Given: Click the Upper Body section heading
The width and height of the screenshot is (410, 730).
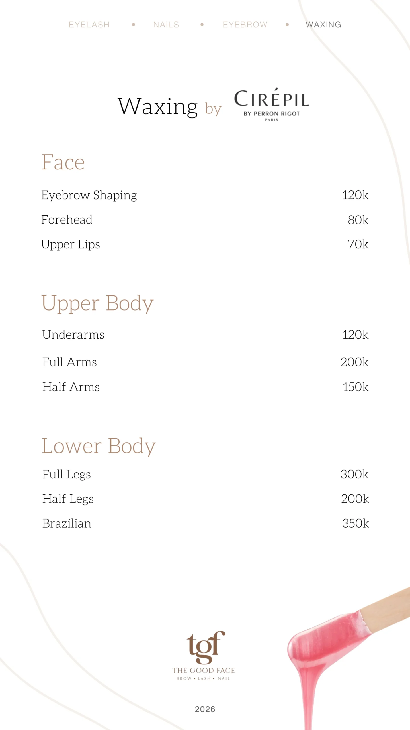Looking at the screenshot, I should click(x=97, y=303).
